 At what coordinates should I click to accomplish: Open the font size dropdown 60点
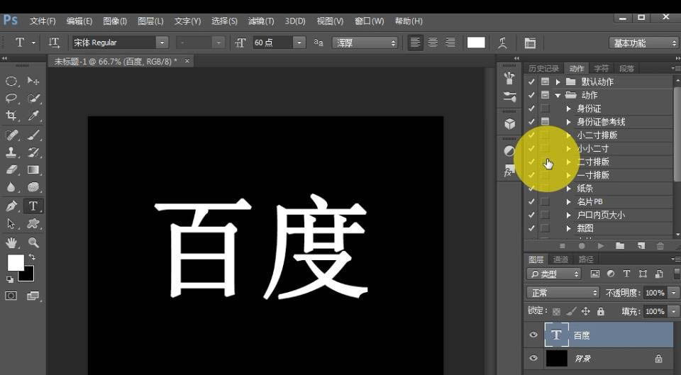click(299, 43)
